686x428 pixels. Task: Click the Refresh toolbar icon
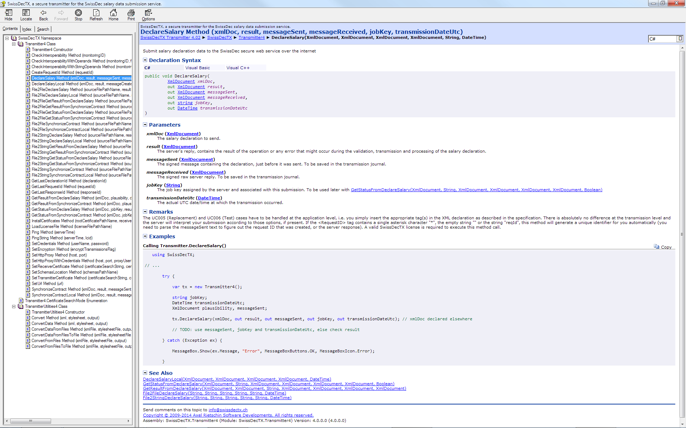click(x=96, y=13)
